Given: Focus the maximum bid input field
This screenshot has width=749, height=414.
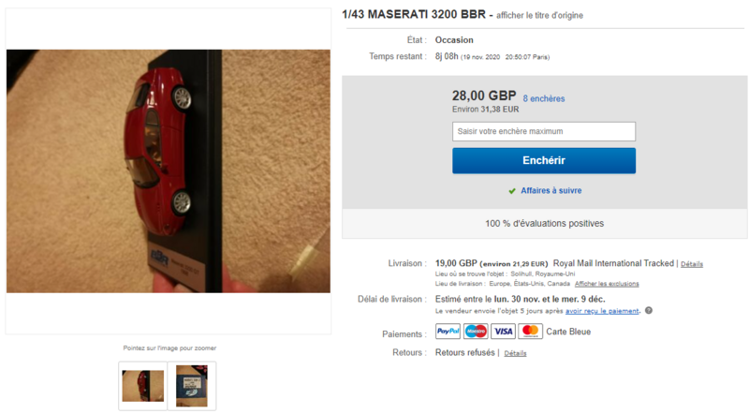Looking at the screenshot, I should 544,131.
